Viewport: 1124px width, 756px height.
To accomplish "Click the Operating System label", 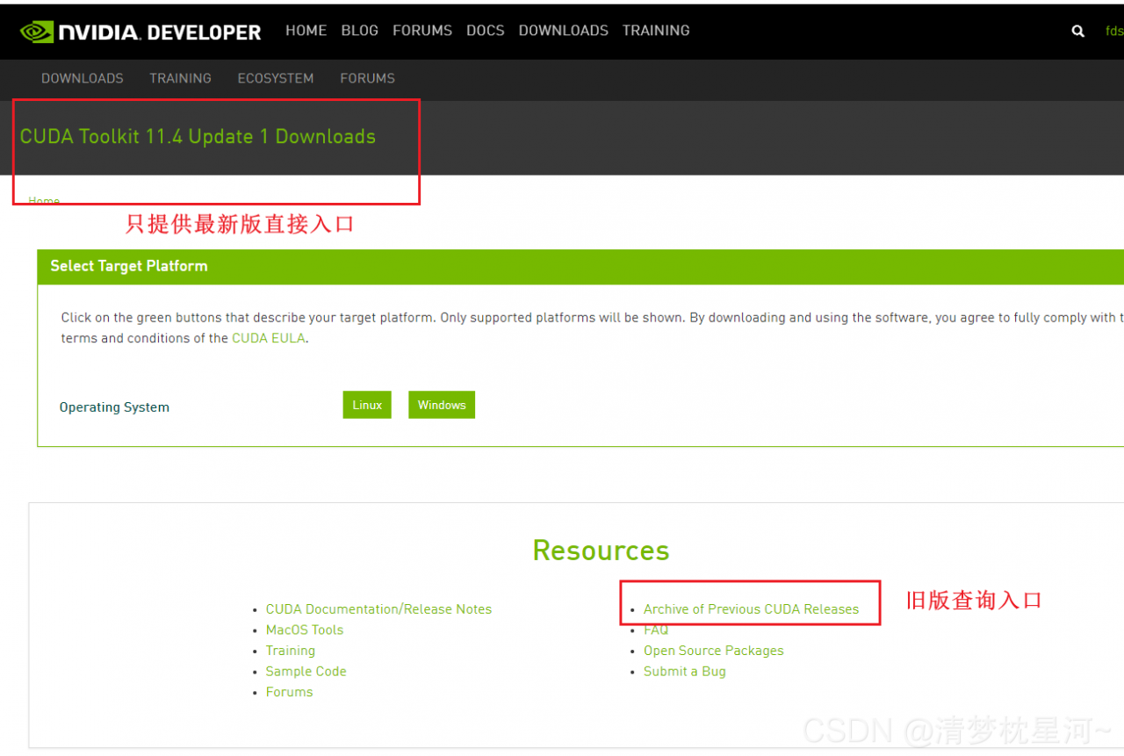I will (x=114, y=407).
